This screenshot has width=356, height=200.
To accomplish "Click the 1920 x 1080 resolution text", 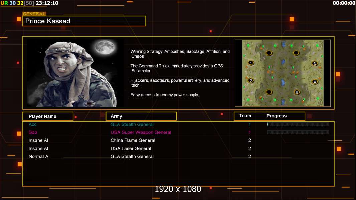I will coord(178,189).
